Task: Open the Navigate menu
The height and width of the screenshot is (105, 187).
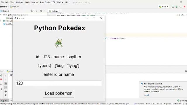Action: [20, 2]
